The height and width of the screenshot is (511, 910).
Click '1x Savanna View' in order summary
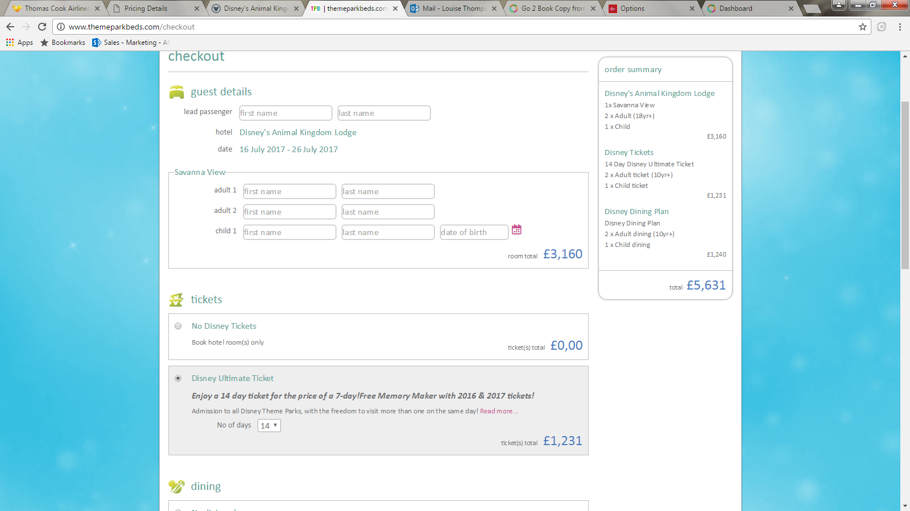point(630,105)
